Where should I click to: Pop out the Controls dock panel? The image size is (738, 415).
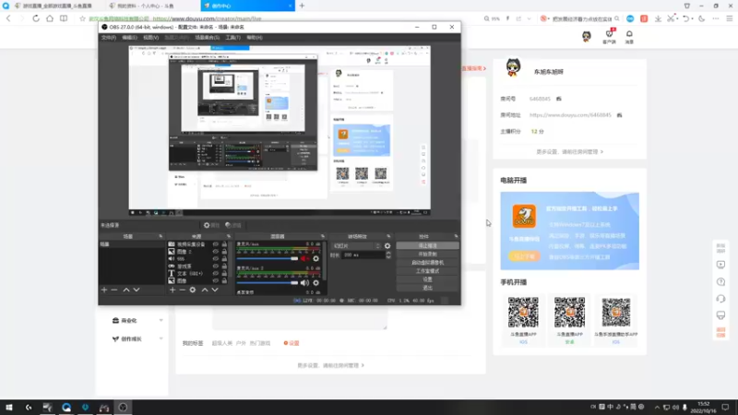coord(456,236)
